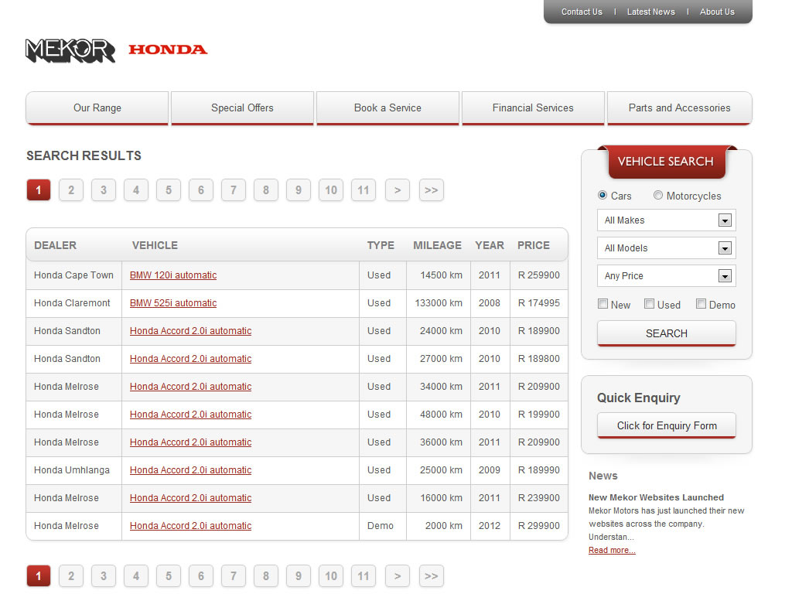Select the Motorcycles radio button
The height and width of the screenshot is (594, 792).
pyautogui.click(x=658, y=196)
